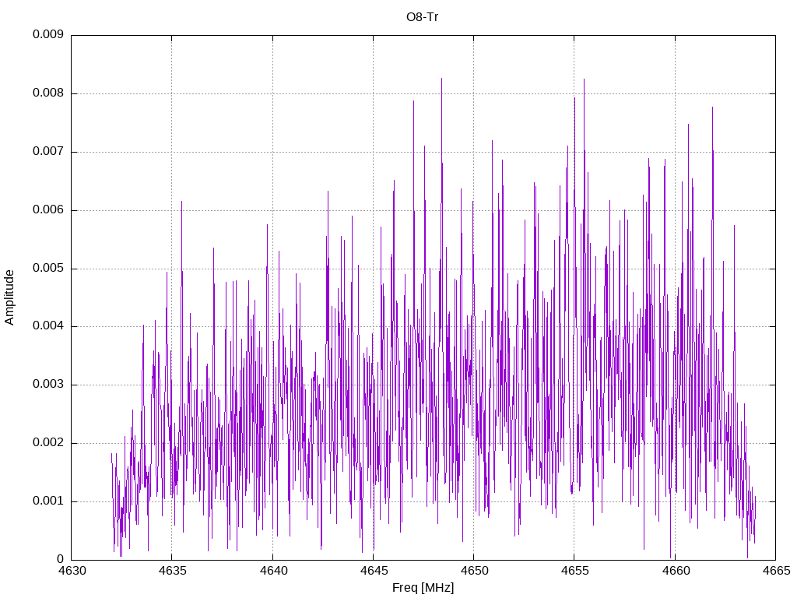Screen dimensions: 797x598
Task: Click the y-axis tick label 0.004
Action: click(48, 325)
